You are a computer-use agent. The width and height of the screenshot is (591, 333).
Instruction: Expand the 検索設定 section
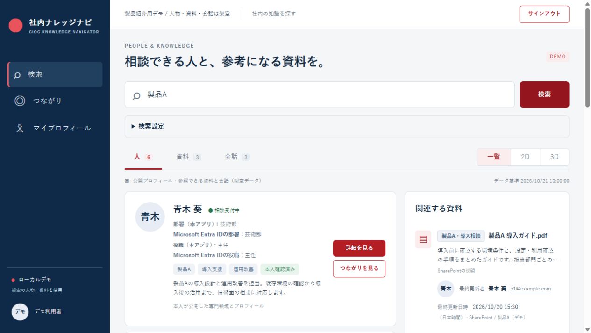click(347, 126)
